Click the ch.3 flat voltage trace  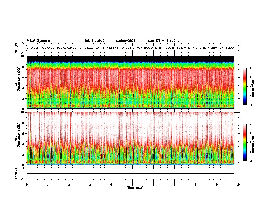point(131,174)
